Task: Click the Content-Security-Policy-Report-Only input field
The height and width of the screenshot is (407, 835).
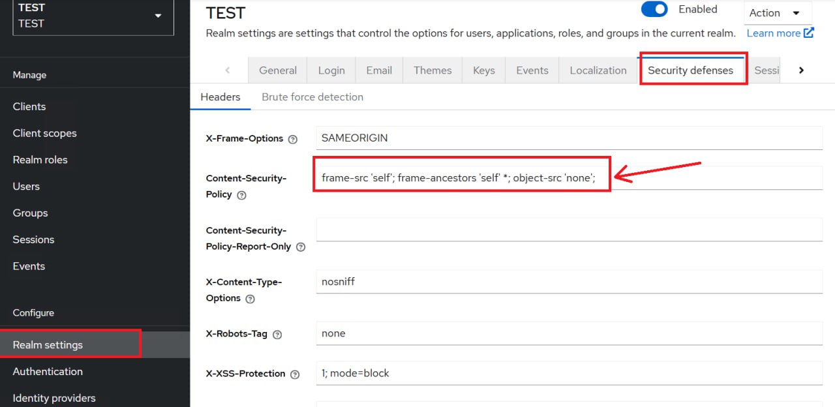Action: click(569, 230)
